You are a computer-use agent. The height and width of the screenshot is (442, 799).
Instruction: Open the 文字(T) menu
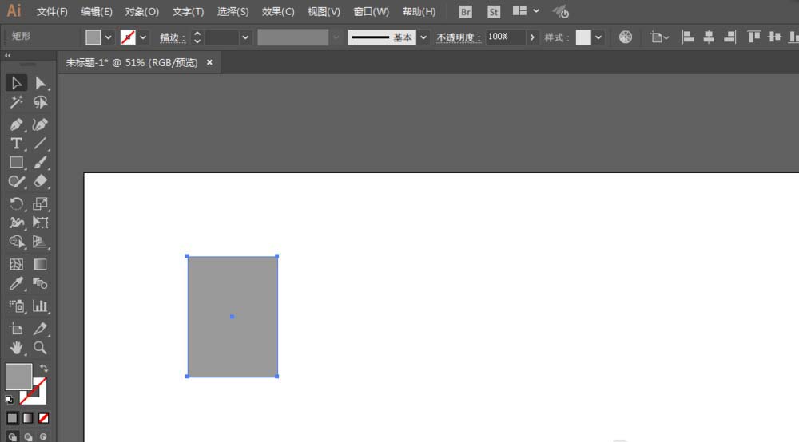pyautogui.click(x=188, y=11)
